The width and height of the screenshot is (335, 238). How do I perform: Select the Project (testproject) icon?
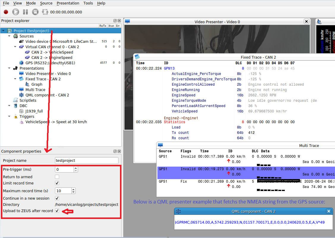10,31
